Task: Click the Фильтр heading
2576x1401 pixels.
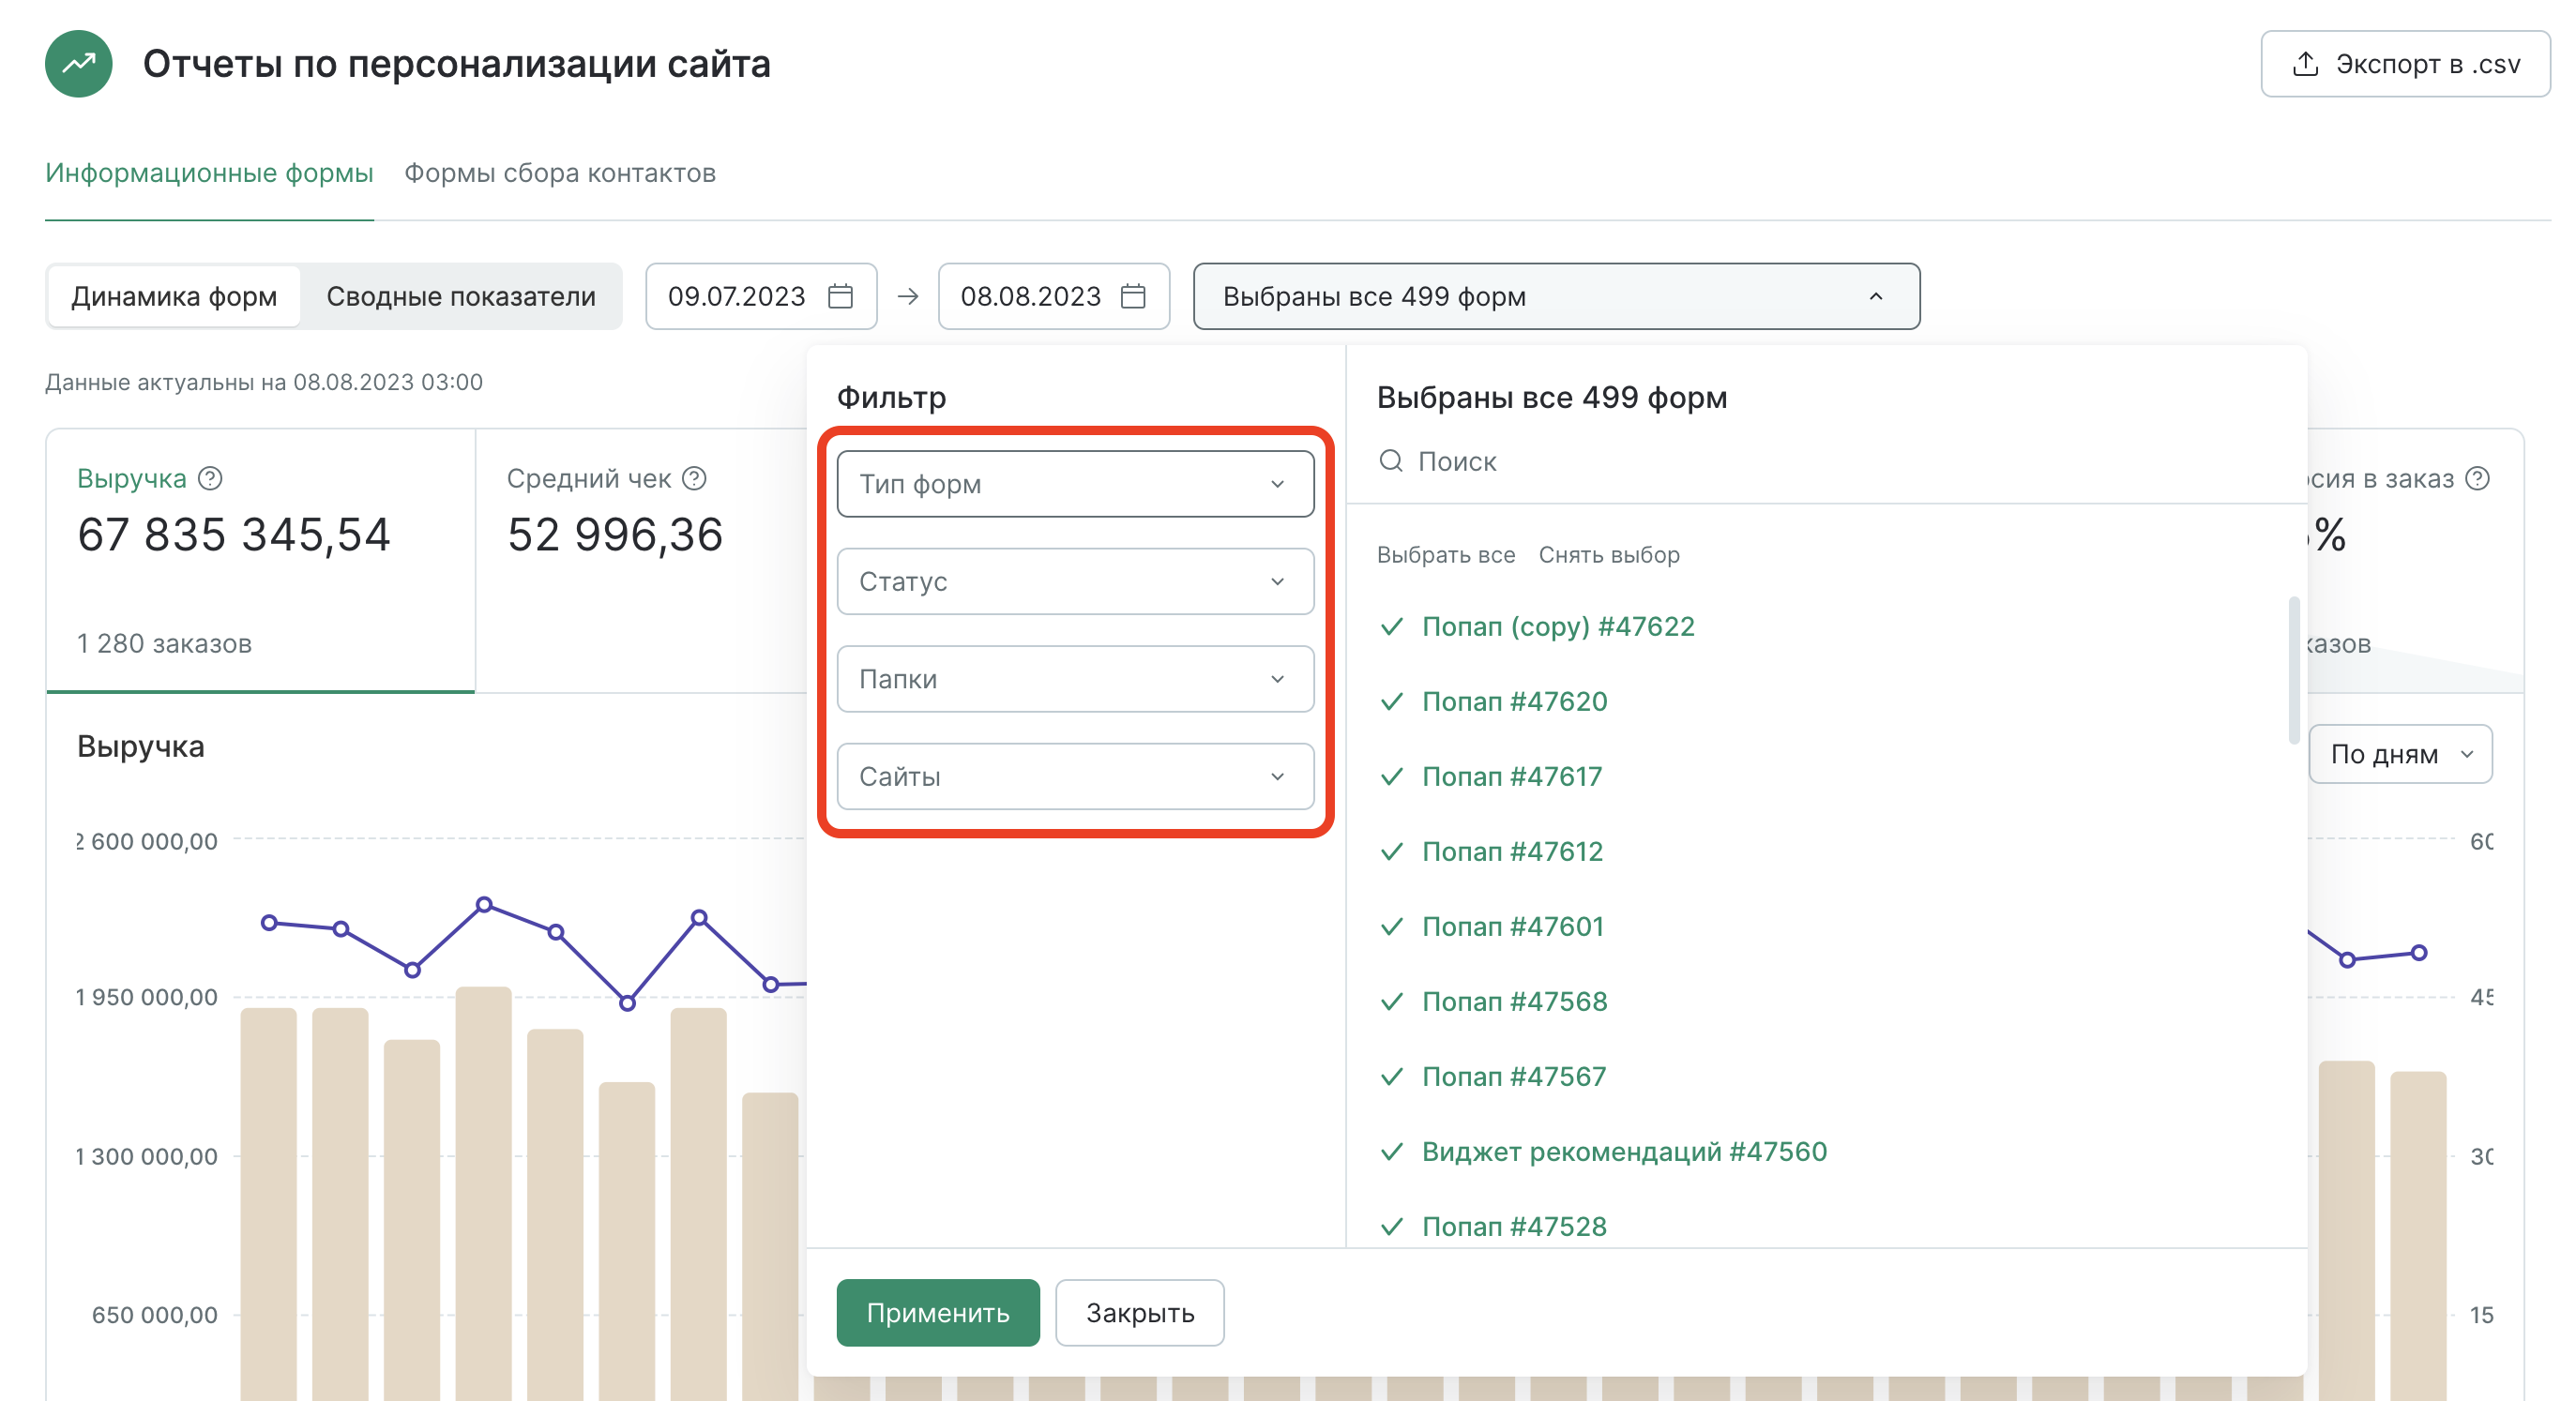Action: tap(892, 398)
